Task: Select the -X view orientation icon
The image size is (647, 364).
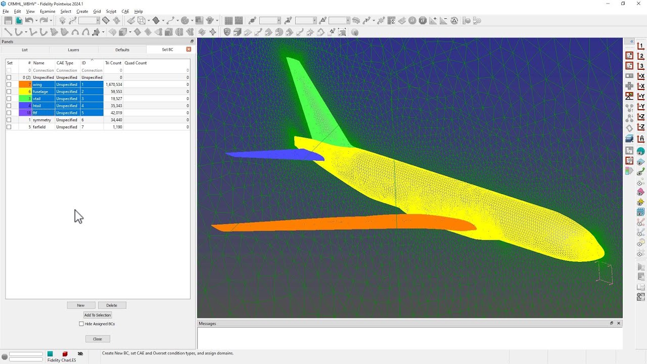Action: pos(640,86)
